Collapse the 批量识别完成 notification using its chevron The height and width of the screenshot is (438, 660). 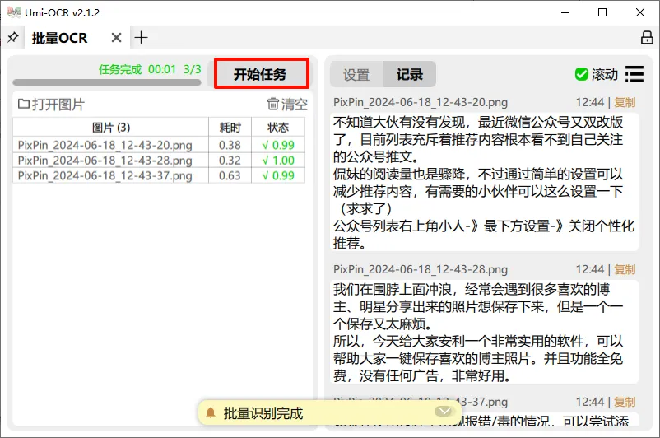point(444,411)
